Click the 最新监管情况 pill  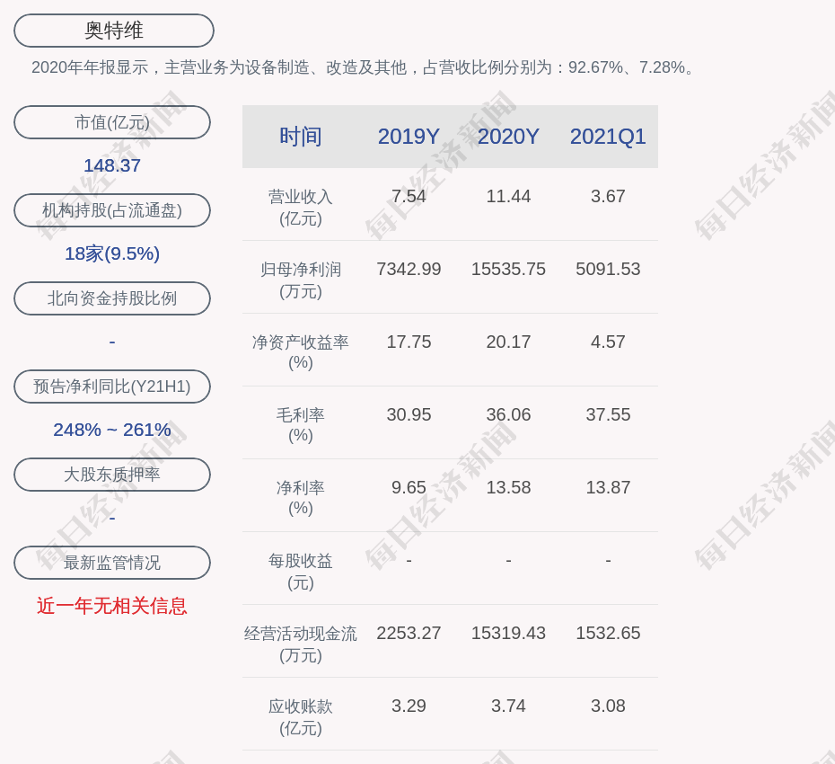tap(112, 563)
